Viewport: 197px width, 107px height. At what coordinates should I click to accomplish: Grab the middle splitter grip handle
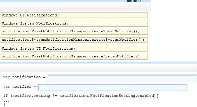[x=93, y=62]
